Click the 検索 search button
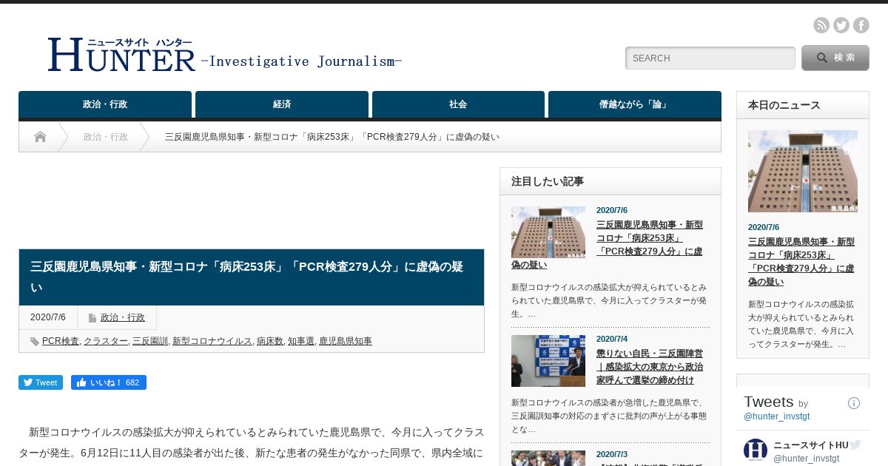This screenshot has width=888, height=466. (835, 58)
